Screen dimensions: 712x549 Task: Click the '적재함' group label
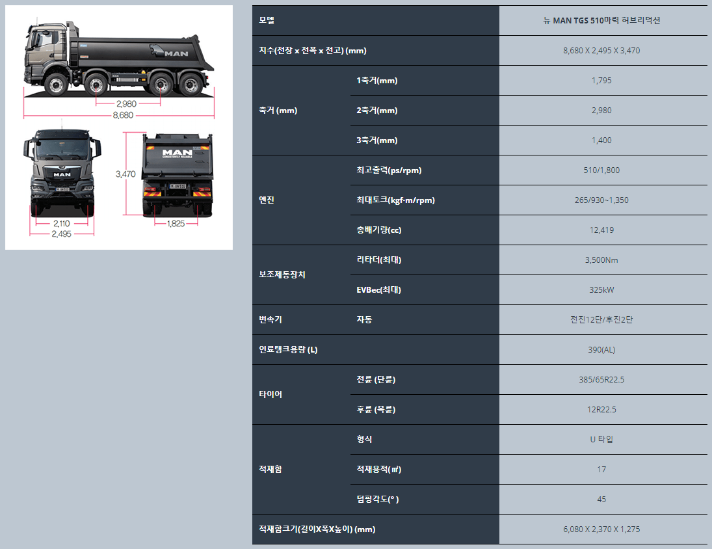click(270, 469)
